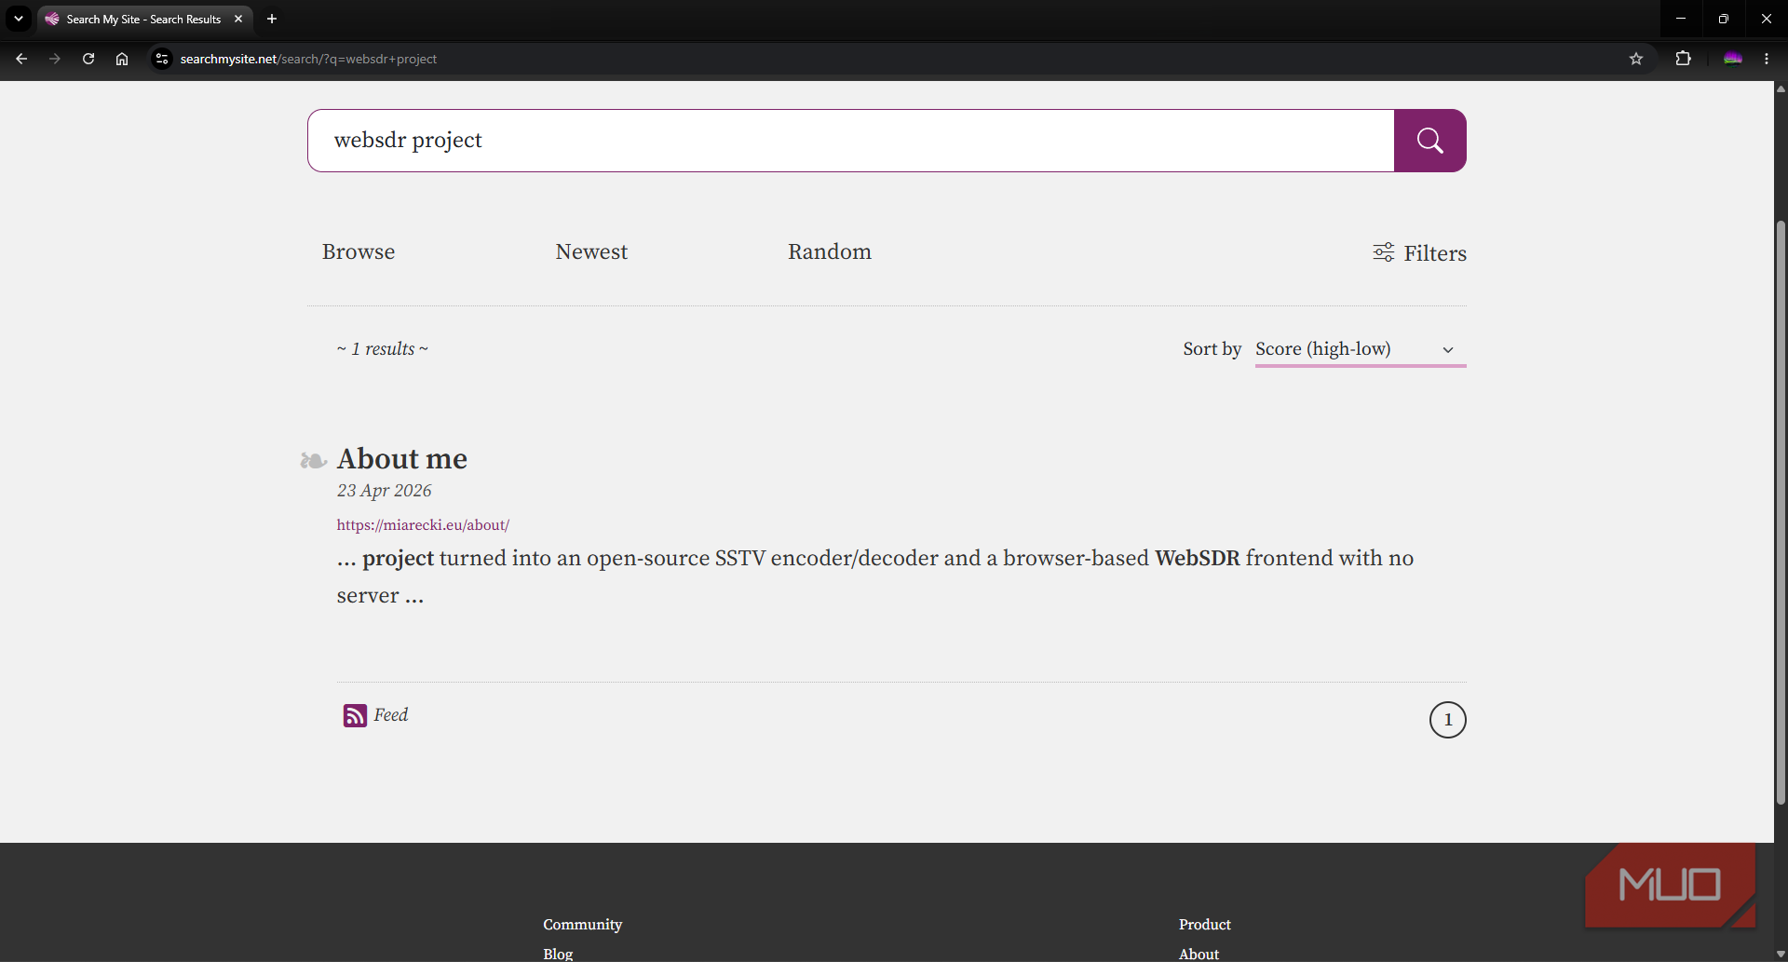Click page number 1 pagination button
The height and width of the screenshot is (962, 1788).
pyautogui.click(x=1447, y=720)
